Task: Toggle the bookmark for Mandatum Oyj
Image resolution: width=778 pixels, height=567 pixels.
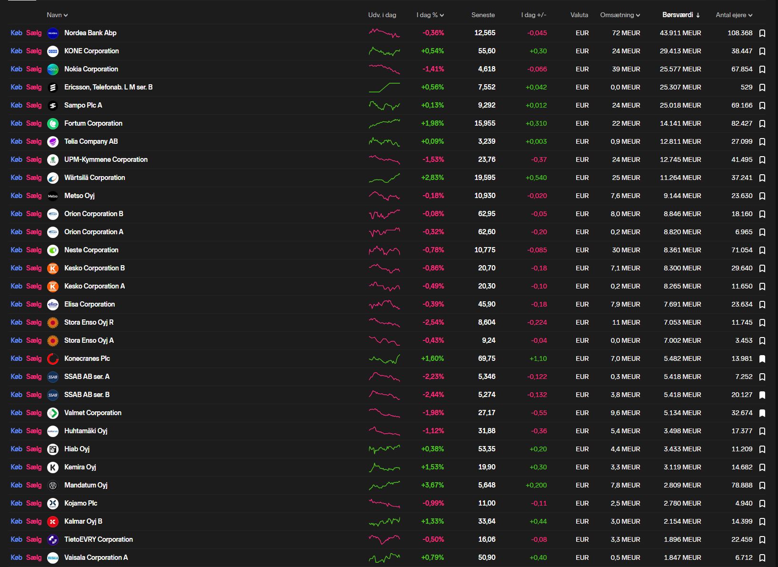Action: 762,486
